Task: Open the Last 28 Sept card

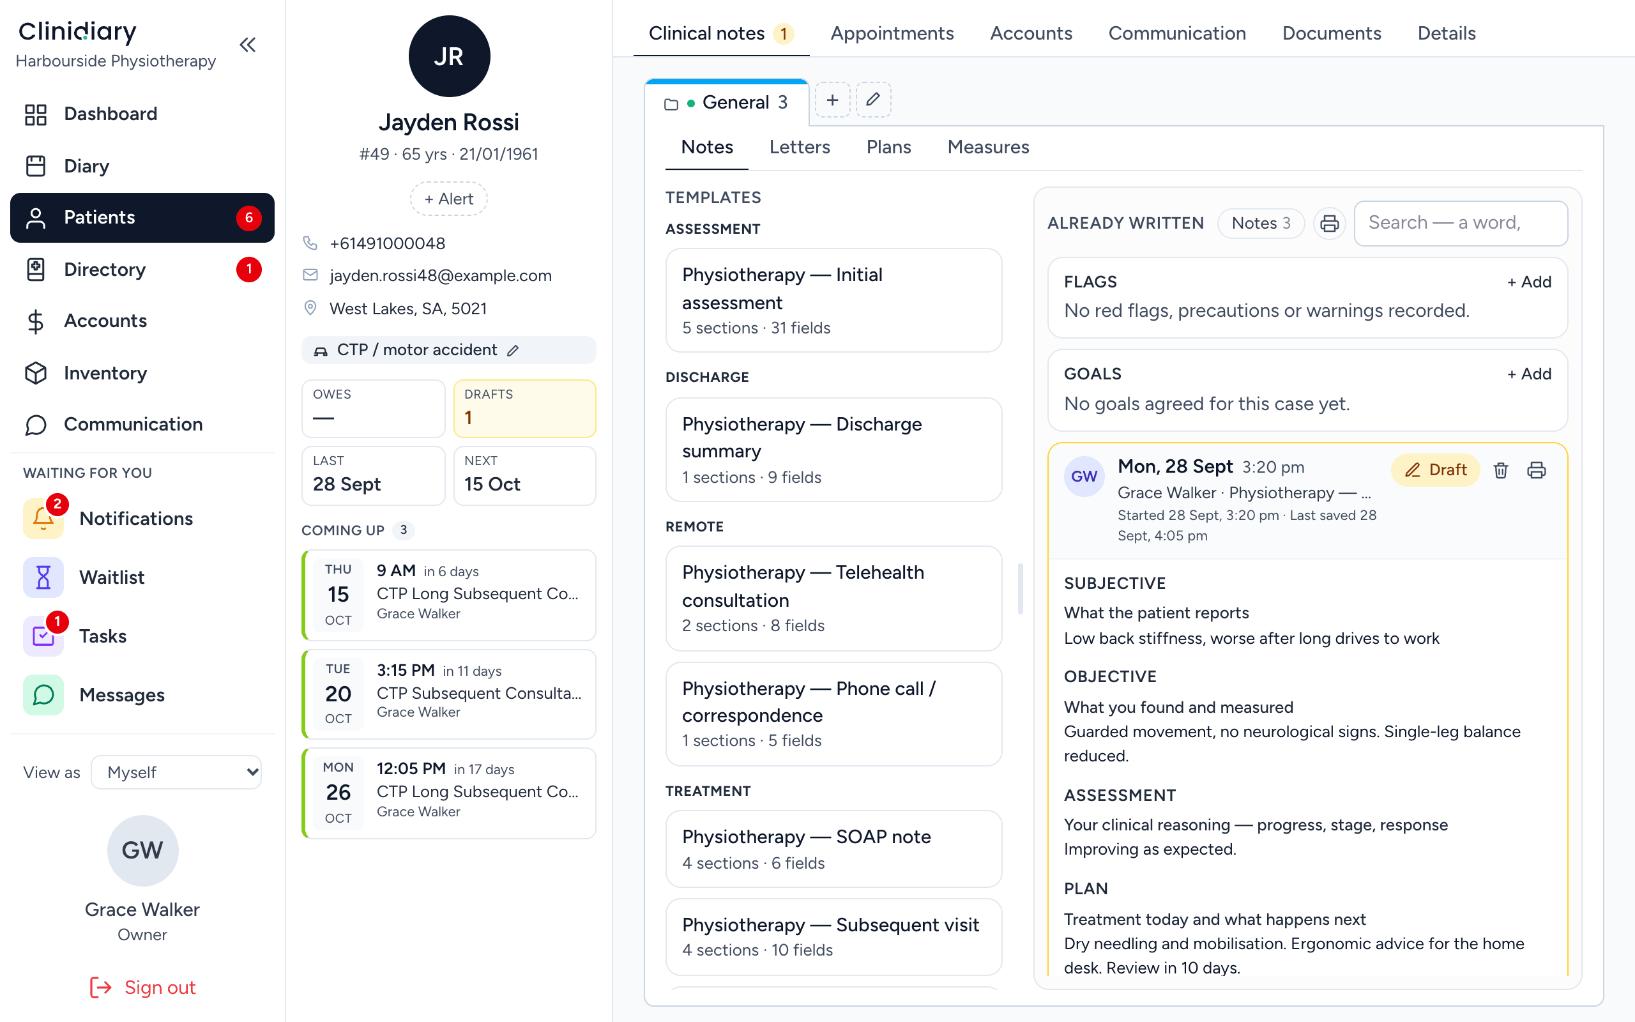Action: [x=373, y=475]
